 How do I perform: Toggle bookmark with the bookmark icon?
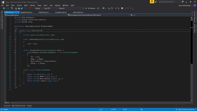click(122, 8)
